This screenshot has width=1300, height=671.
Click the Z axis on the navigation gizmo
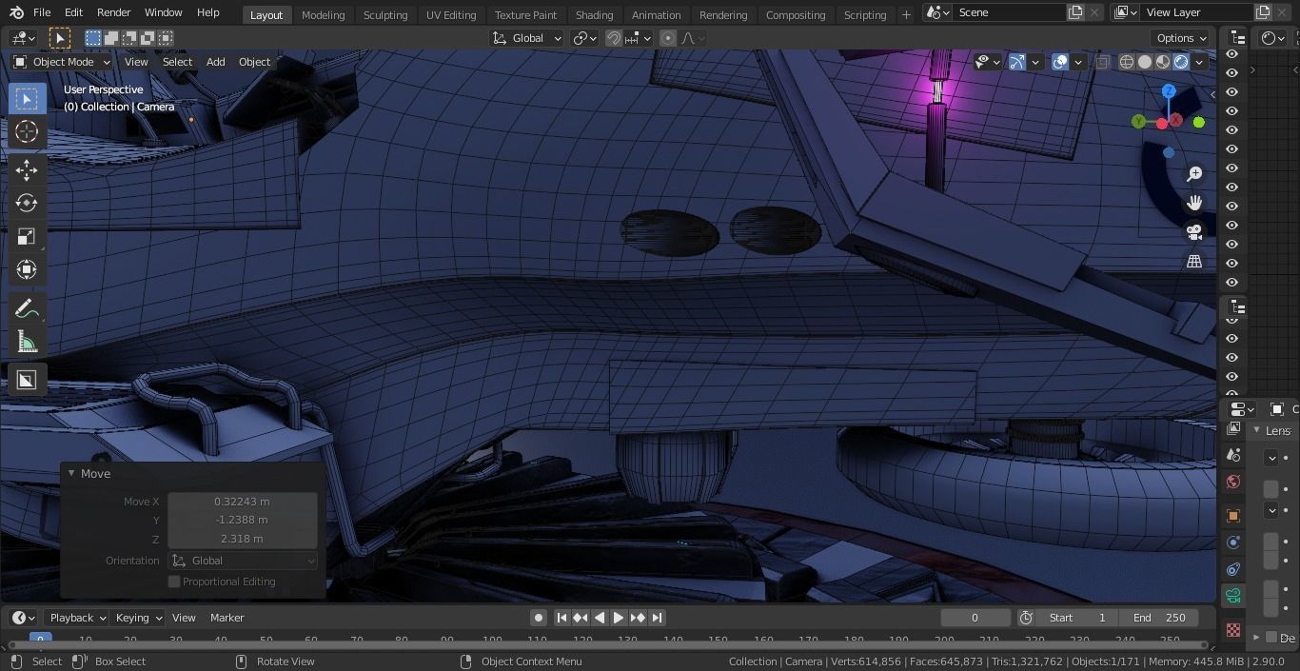pyautogui.click(x=1169, y=91)
